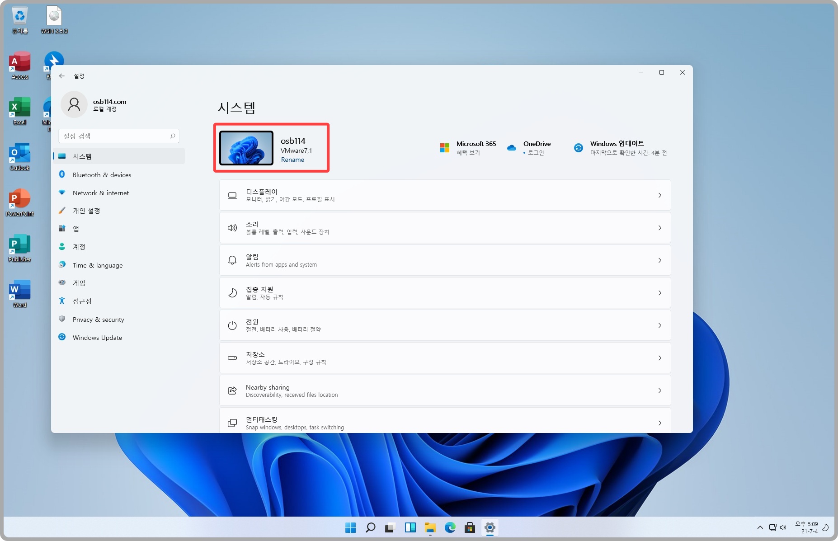Open taskbar Search
838x541 pixels.
coord(370,527)
